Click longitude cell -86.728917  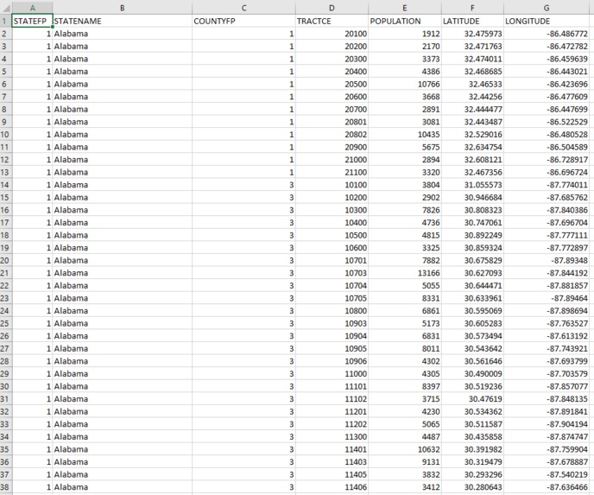[547, 160]
